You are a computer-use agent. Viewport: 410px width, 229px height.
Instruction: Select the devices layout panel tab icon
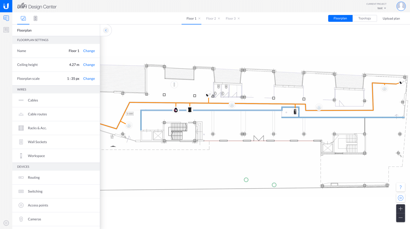point(23,18)
